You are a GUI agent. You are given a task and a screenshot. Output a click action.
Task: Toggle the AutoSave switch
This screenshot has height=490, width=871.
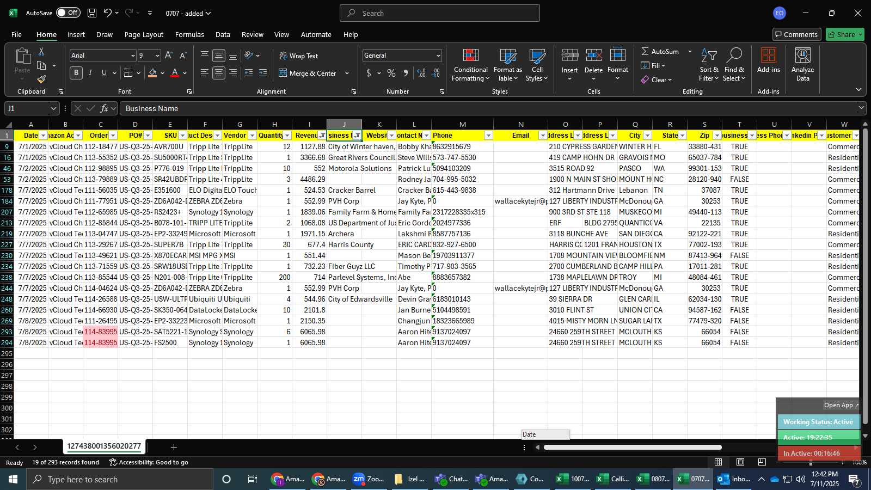pyautogui.click(x=68, y=13)
